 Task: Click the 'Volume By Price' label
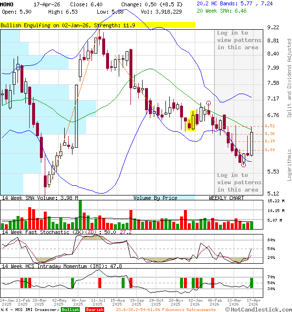[x=156, y=198]
